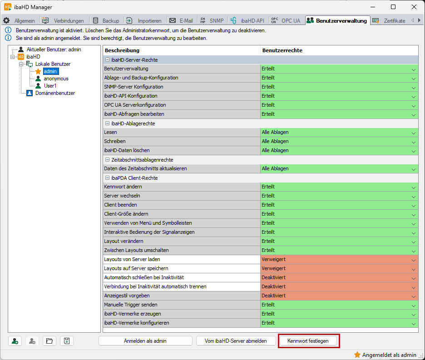
Task: Open dropdown for Anzeigestil vorgeben
Action: tap(413, 296)
